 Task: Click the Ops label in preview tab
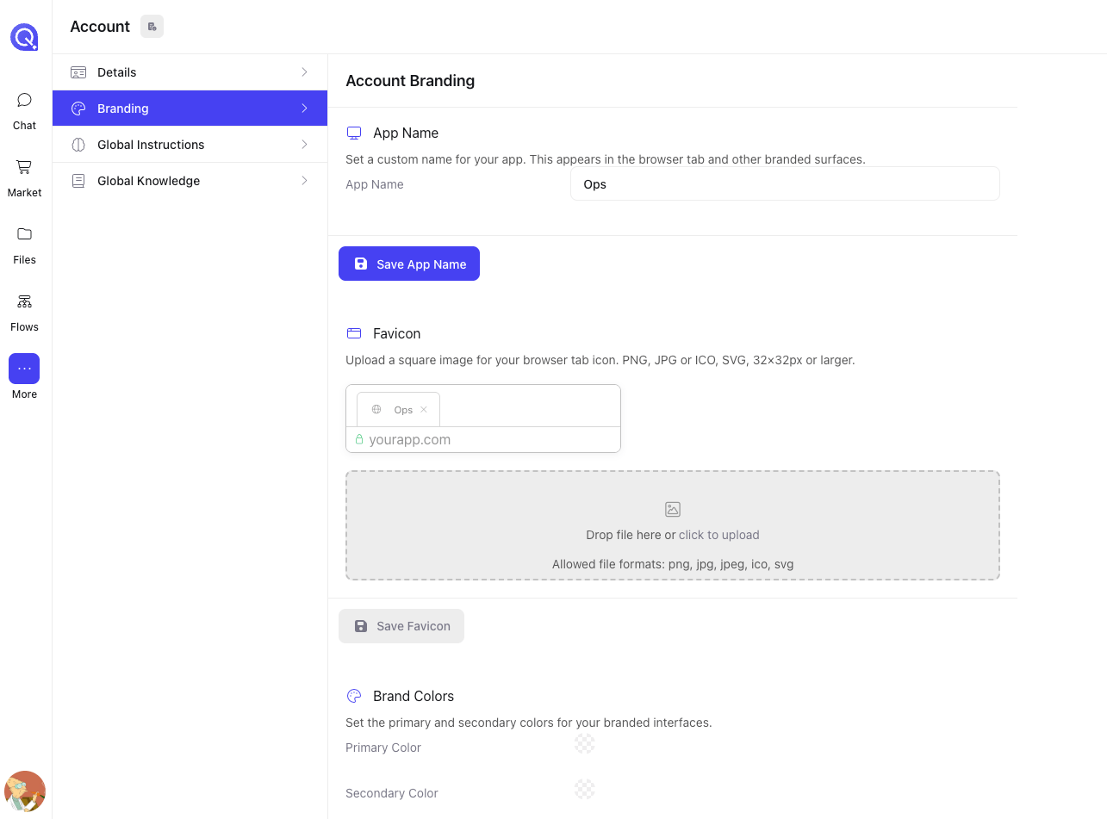point(403,410)
